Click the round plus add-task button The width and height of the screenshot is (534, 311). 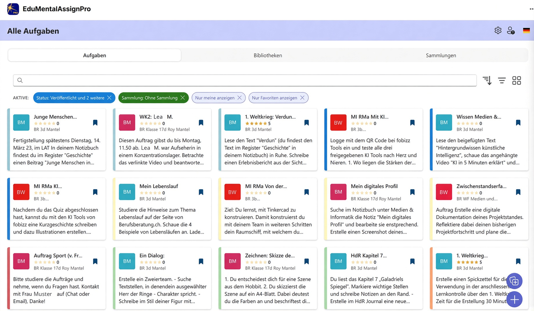(x=514, y=299)
